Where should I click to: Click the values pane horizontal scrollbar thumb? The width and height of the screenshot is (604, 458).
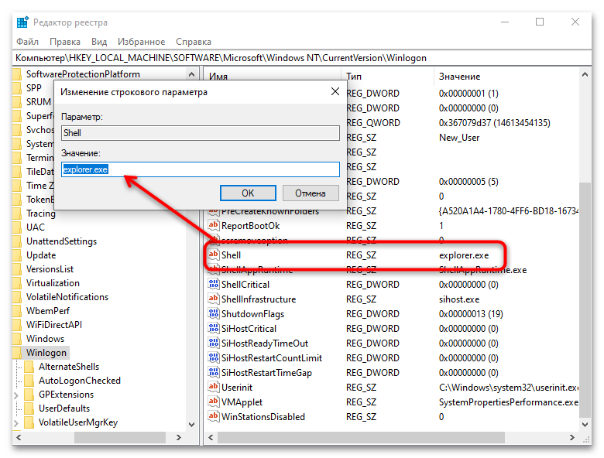pos(361,437)
